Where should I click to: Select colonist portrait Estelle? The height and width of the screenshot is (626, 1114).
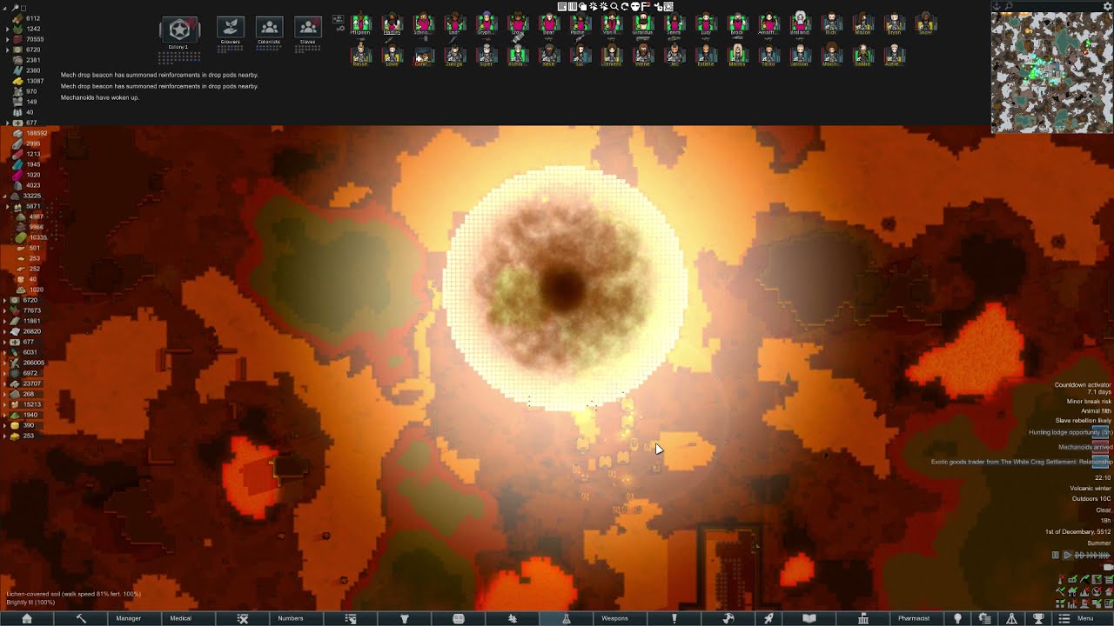point(706,56)
